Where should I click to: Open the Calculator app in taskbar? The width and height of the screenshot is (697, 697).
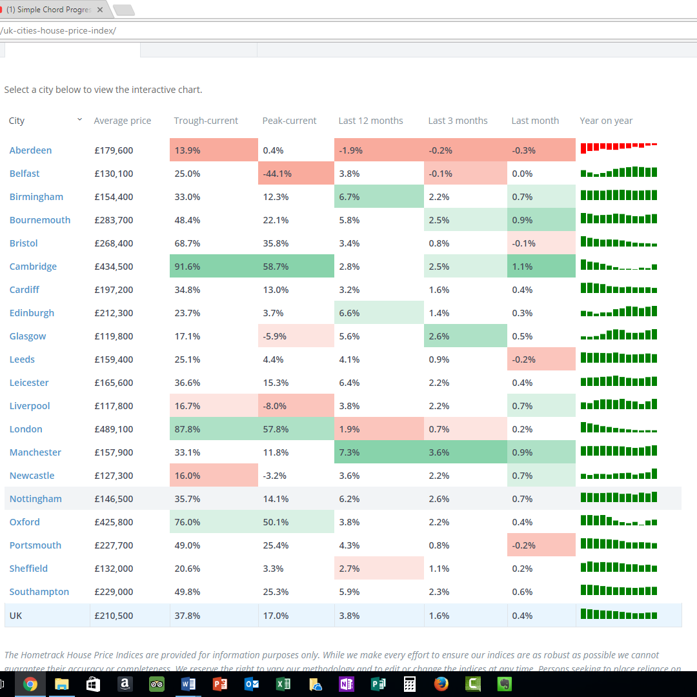point(410,684)
